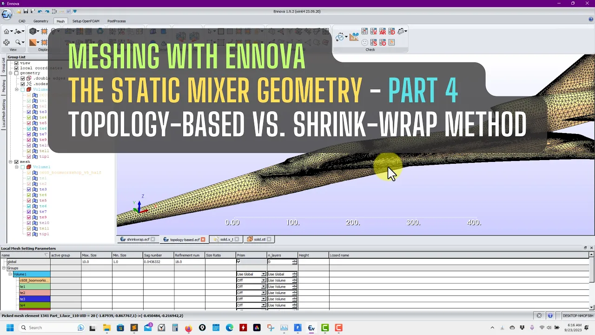Switch to the PostProcess ribbon tab
Viewport: 595px width, 335px height.
pos(116,21)
